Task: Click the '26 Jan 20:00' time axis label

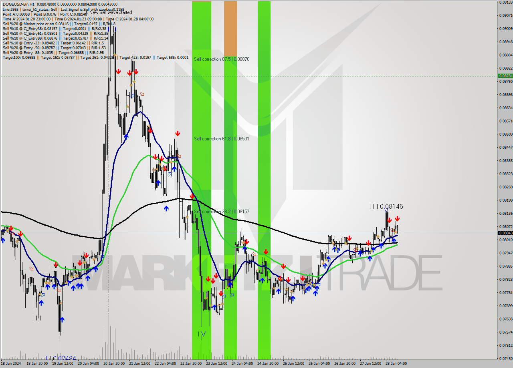Action: click(345, 364)
